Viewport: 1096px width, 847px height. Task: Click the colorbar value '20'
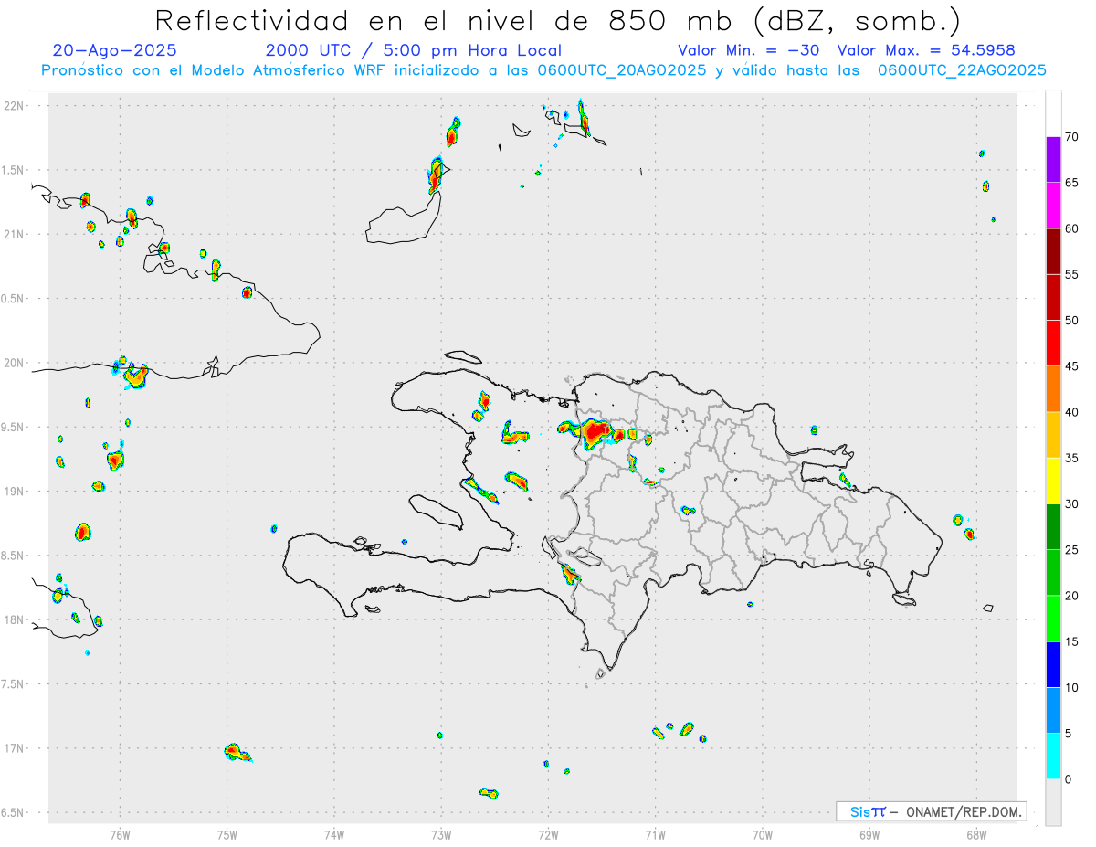point(1071,596)
